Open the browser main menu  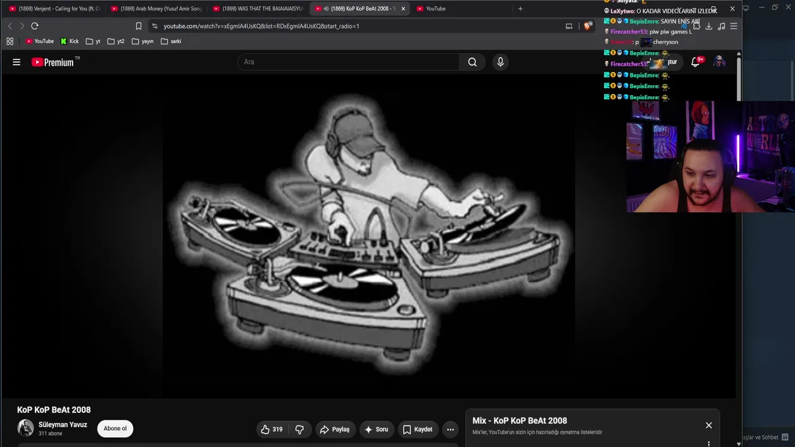[x=734, y=26]
